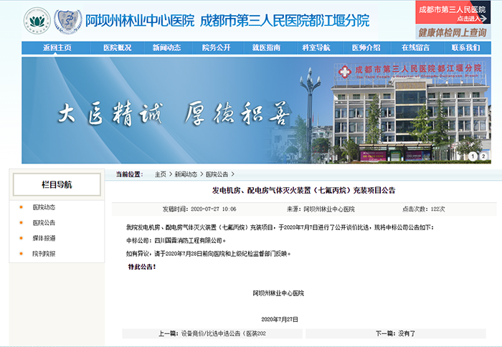Open 院刊院报 in the sidebar
The width and height of the screenshot is (502, 347).
pyautogui.click(x=44, y=254)
